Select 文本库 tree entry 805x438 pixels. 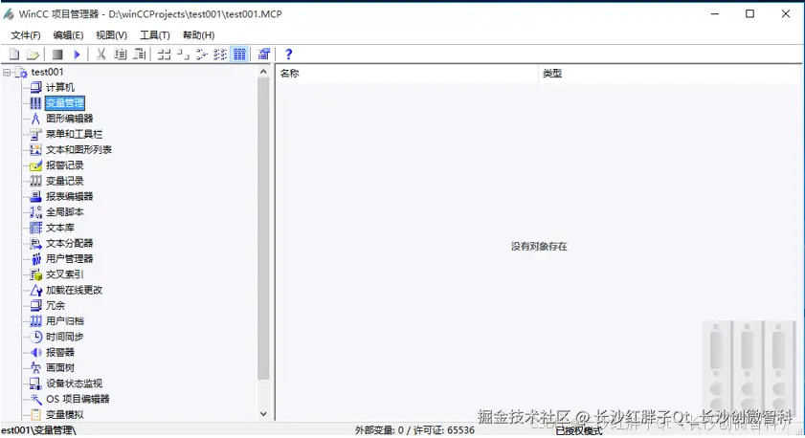click(60, 228)
